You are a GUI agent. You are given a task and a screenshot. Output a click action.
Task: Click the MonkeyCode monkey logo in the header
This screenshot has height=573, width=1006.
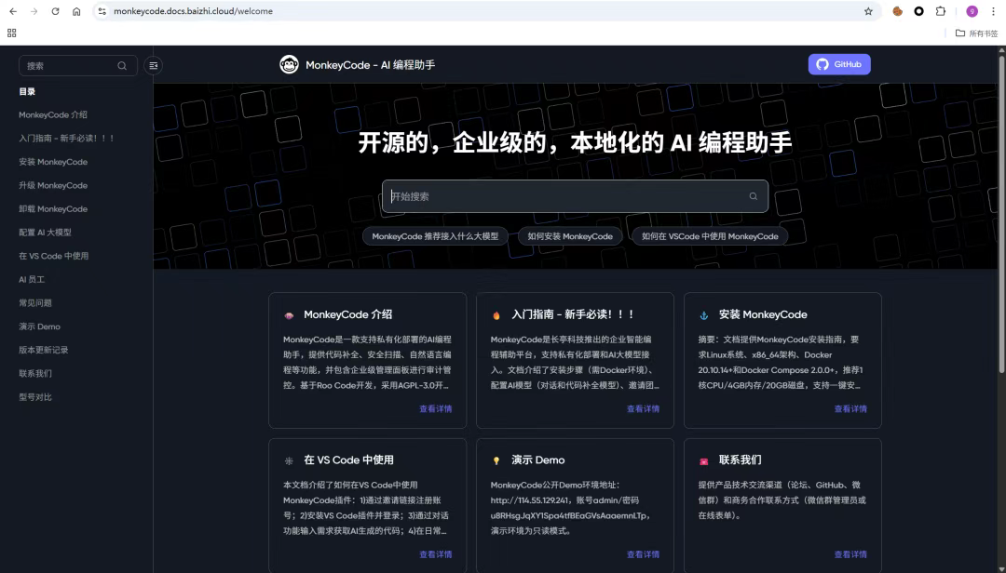pos(290,64)
